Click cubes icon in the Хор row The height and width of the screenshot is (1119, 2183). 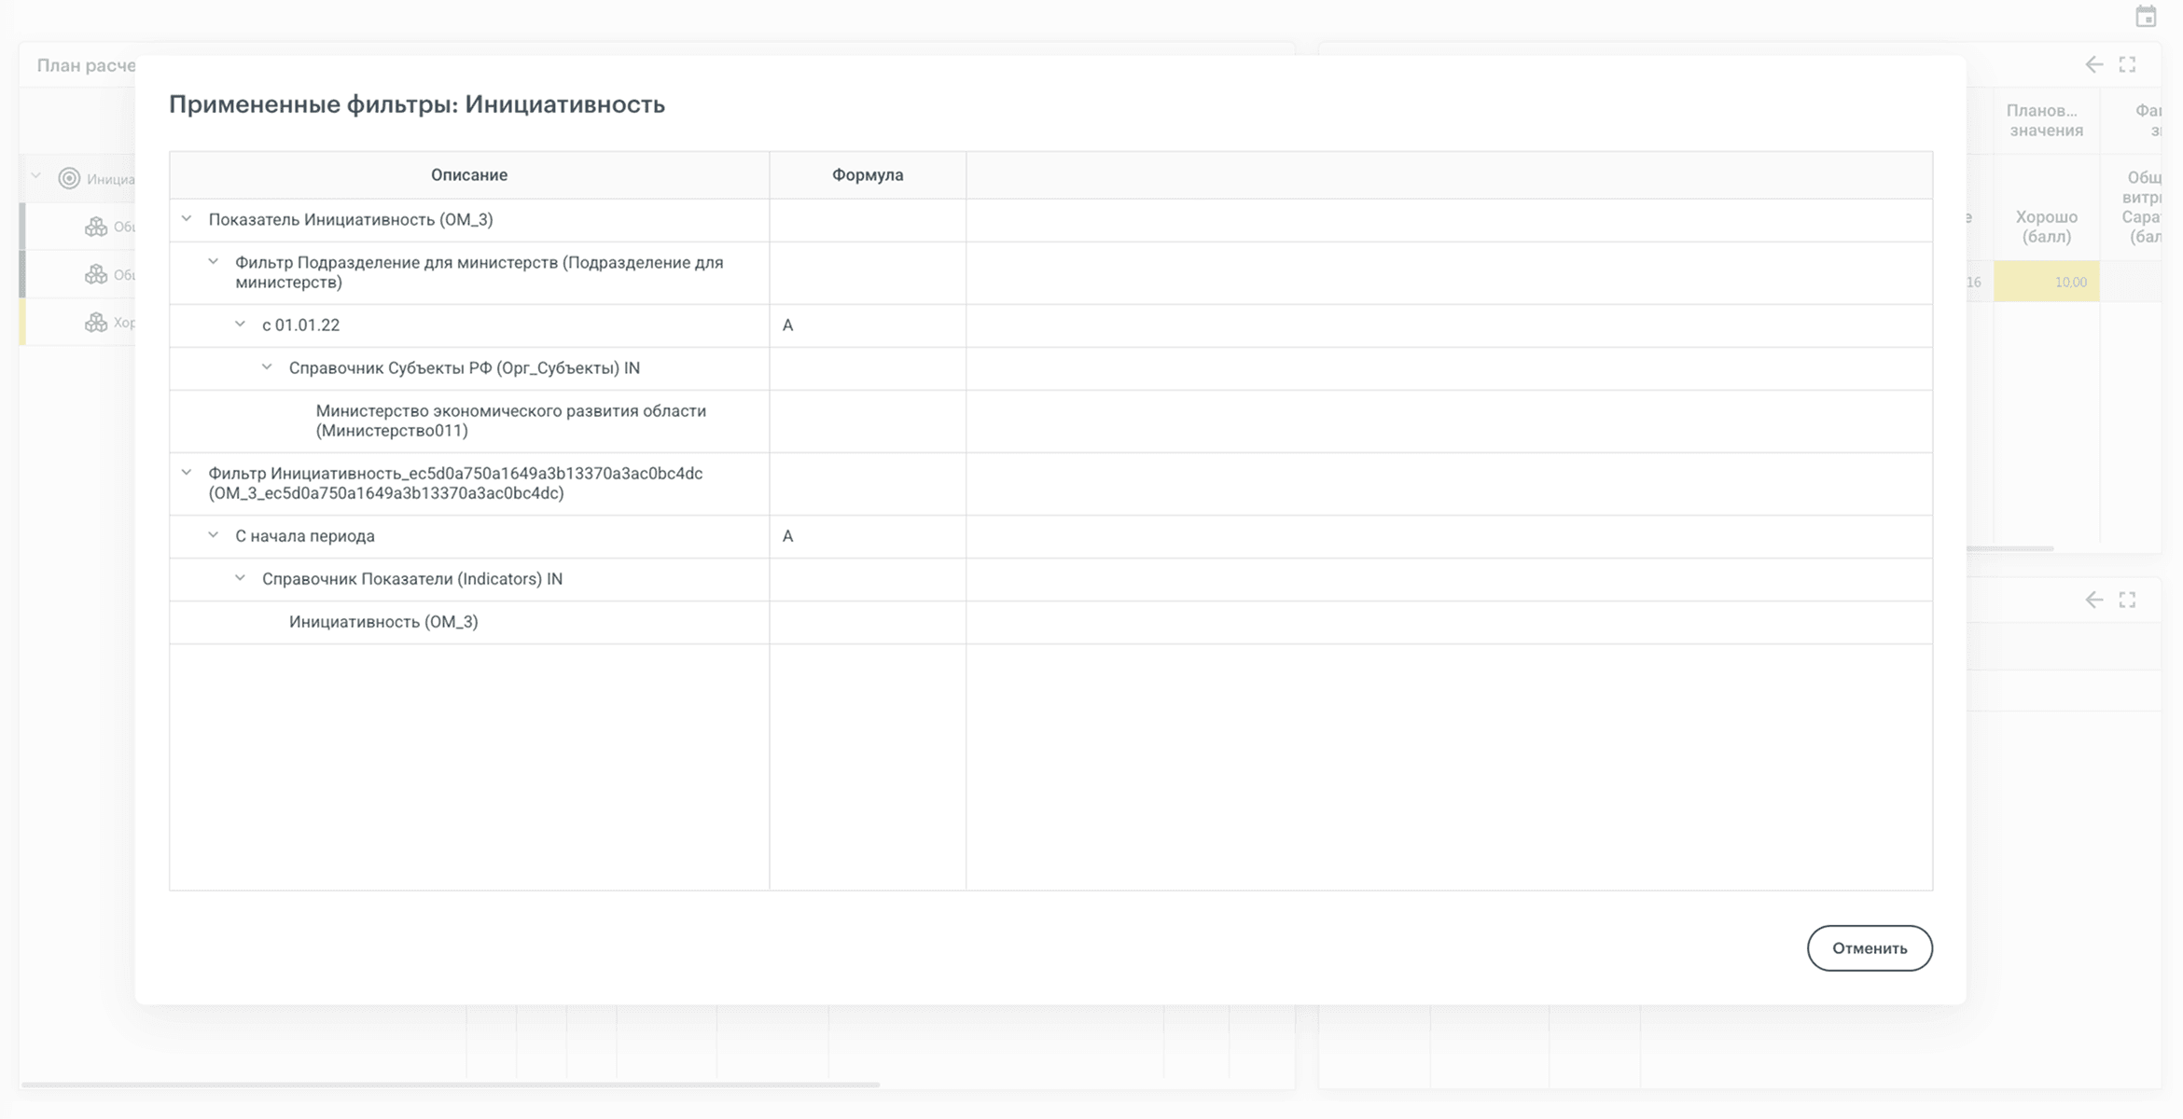[96, 323]
